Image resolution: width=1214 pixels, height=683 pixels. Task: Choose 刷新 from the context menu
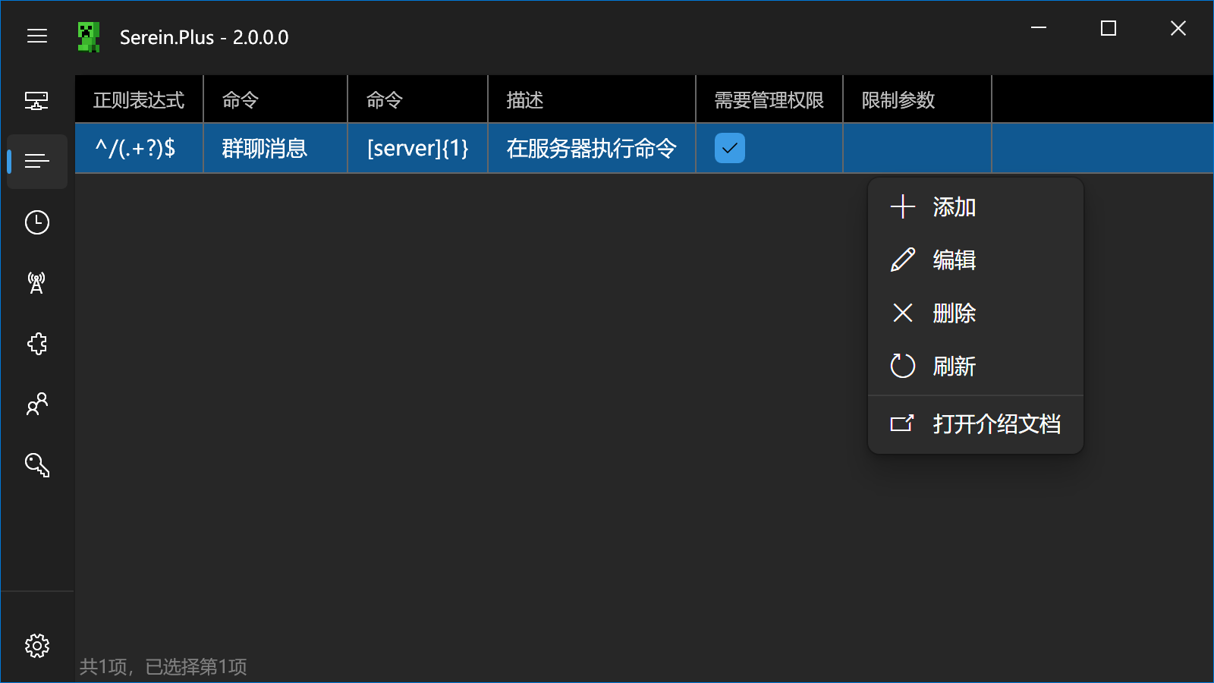[x=975, y=367]
